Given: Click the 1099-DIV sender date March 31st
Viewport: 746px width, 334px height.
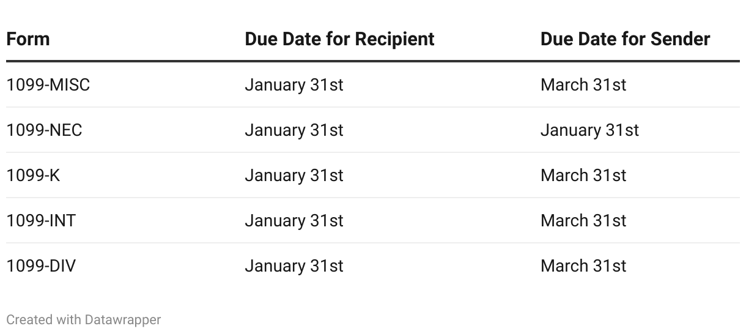Looking at the screenshot, I should coord(583,266).
